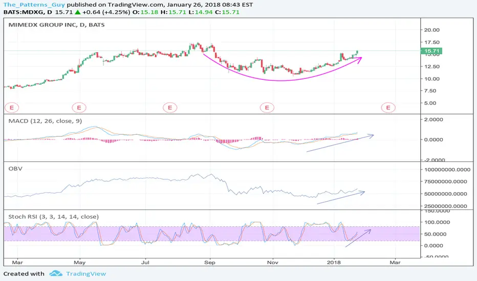The image size is (477, 281).
Task: Click the Jul date axis label
Action: (145, 263)
